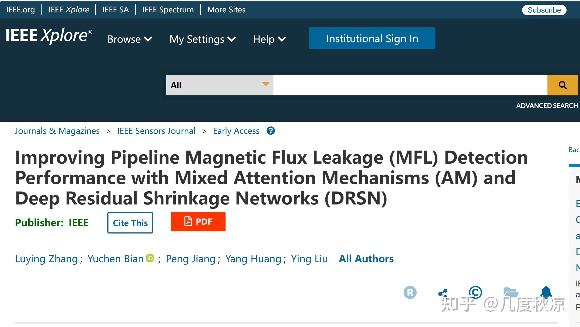Click the Subscribe button
The image size is (580, 327).
544,10
